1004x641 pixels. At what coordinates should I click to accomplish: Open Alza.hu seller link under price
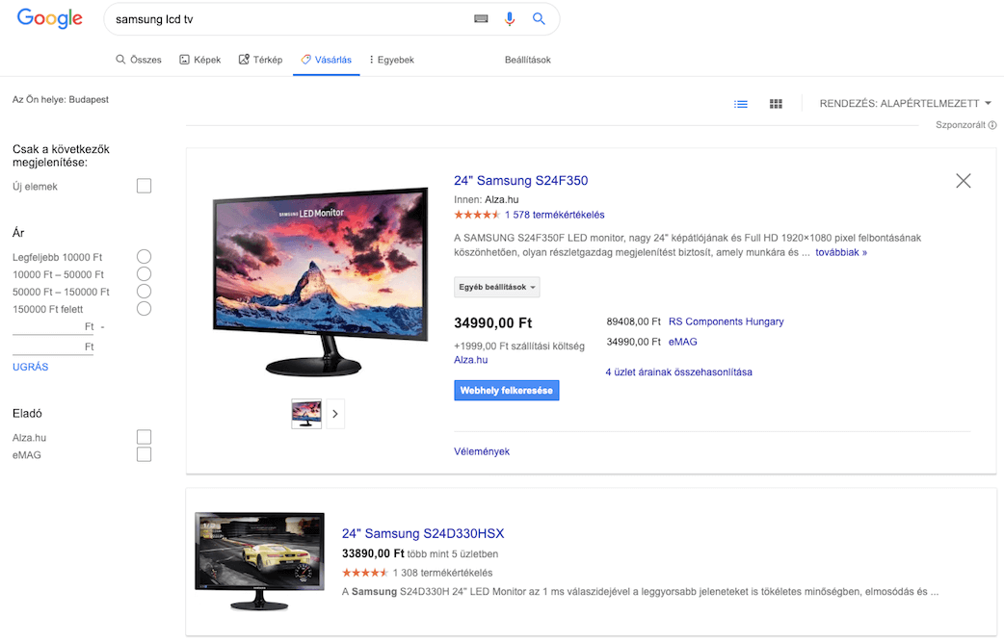point(470,360)
